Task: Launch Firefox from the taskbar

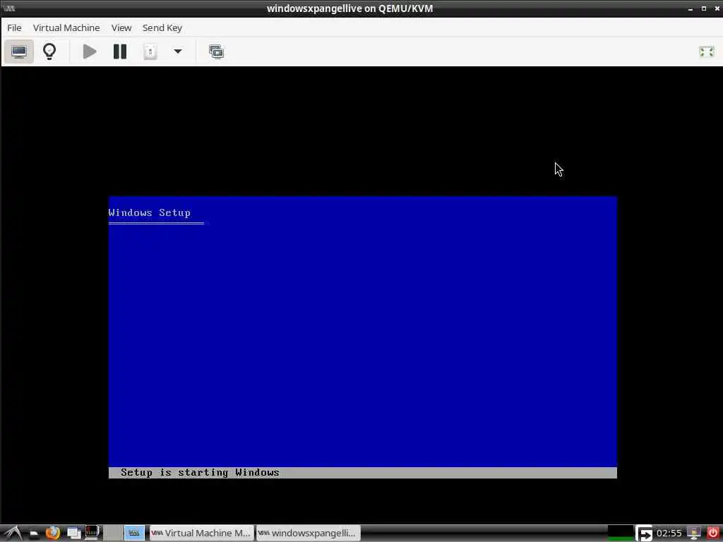Action: pyautogui.click(x=53, y=534)
